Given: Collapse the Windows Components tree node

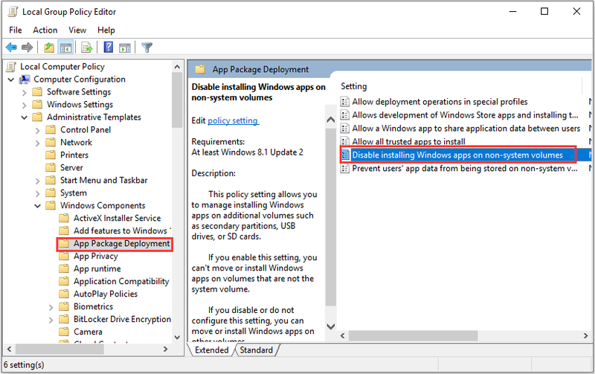Looking at the screenshot, I should click(38, 206).
